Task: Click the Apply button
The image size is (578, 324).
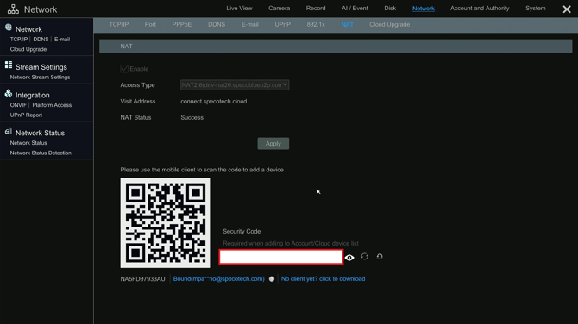Action: coord(273,144)
